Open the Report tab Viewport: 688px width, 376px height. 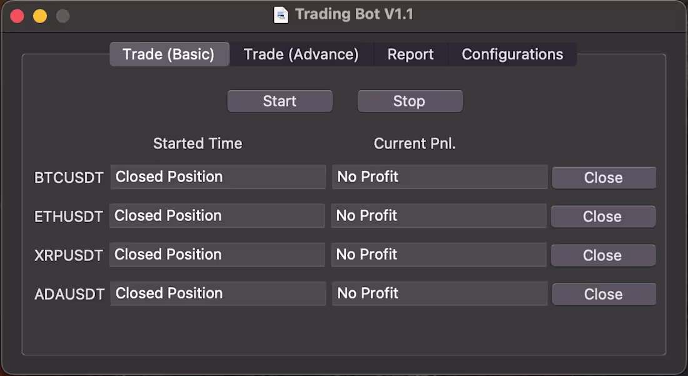[410, 54]
